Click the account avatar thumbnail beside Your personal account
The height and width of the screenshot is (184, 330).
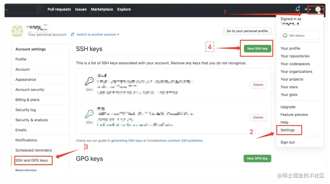pos(17,31)
